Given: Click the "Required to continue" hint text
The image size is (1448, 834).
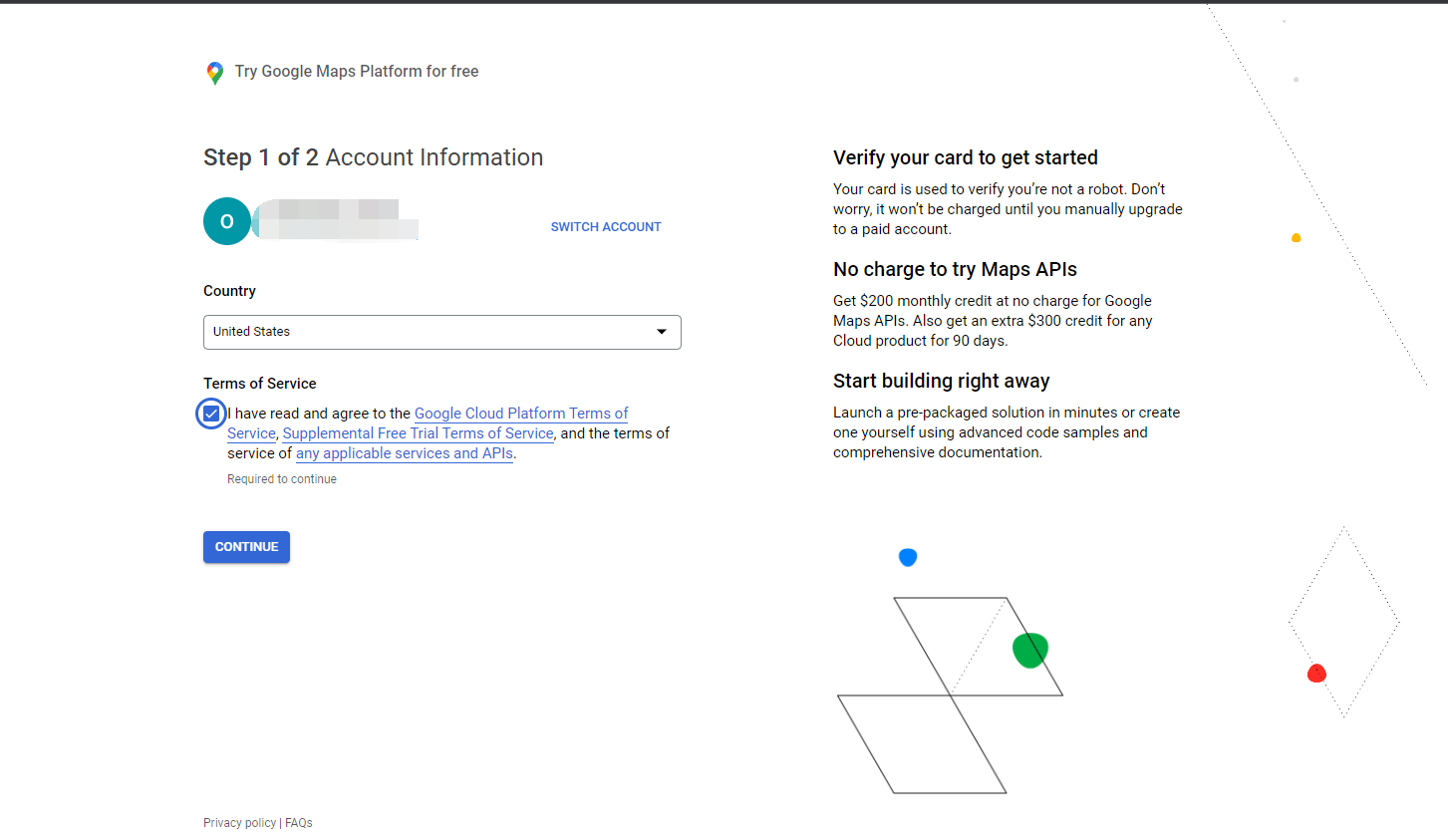Looking at the screenshot, I should [x=282, y=479].
